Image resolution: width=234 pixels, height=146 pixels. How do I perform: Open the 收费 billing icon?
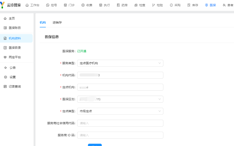pyautogui.click(x=83, y=5)
